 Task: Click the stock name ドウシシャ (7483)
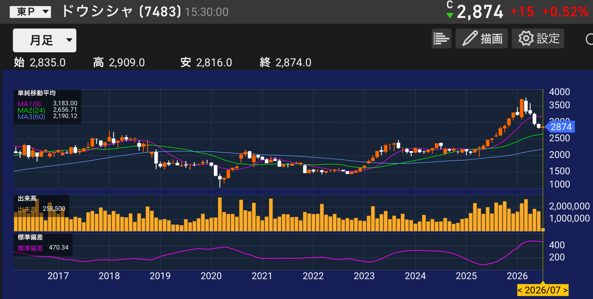(121, 12)
